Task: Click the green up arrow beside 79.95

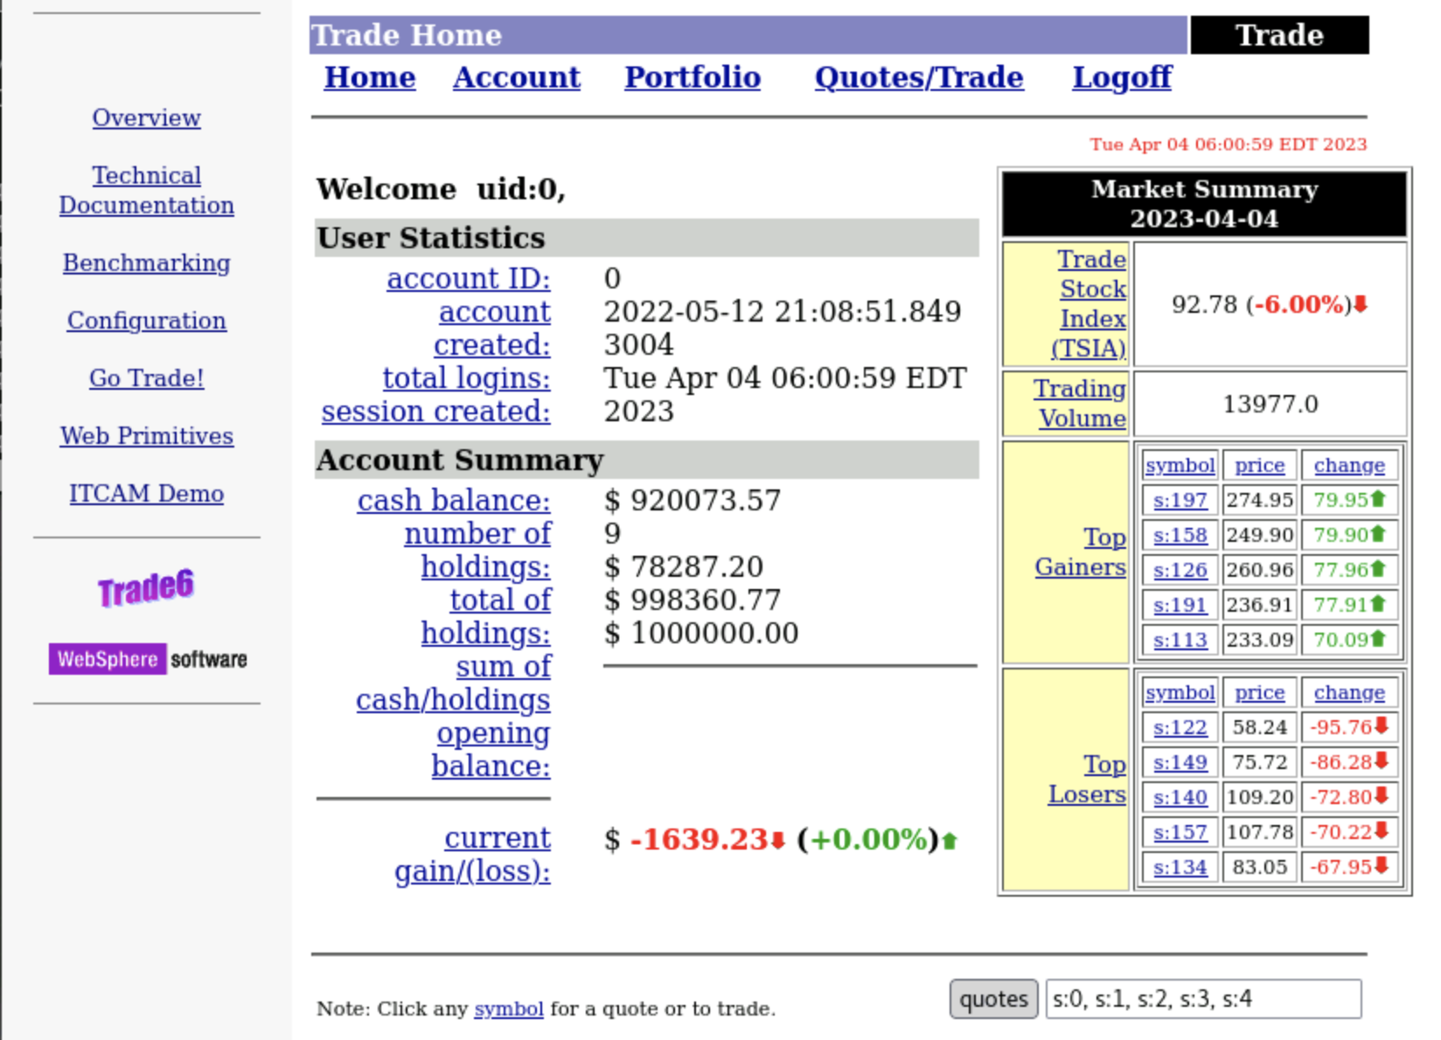Action: [1378, 499]
